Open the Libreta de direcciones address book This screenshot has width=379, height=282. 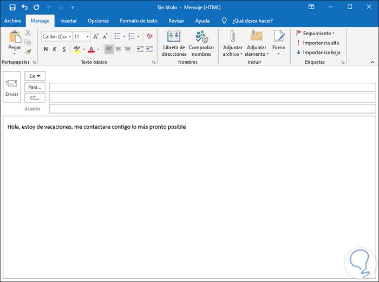click(x=174, y=43)
